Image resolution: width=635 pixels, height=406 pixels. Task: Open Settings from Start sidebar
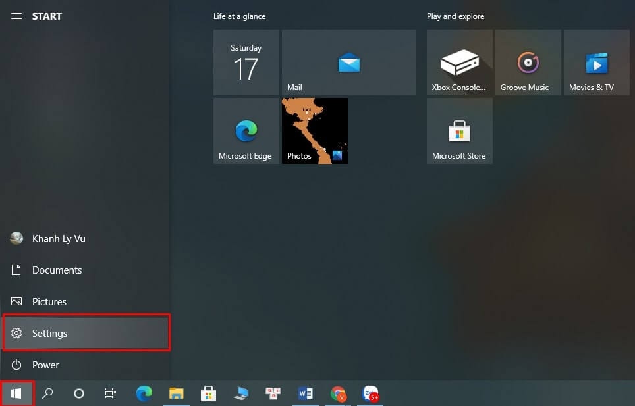tap(86, 333)
